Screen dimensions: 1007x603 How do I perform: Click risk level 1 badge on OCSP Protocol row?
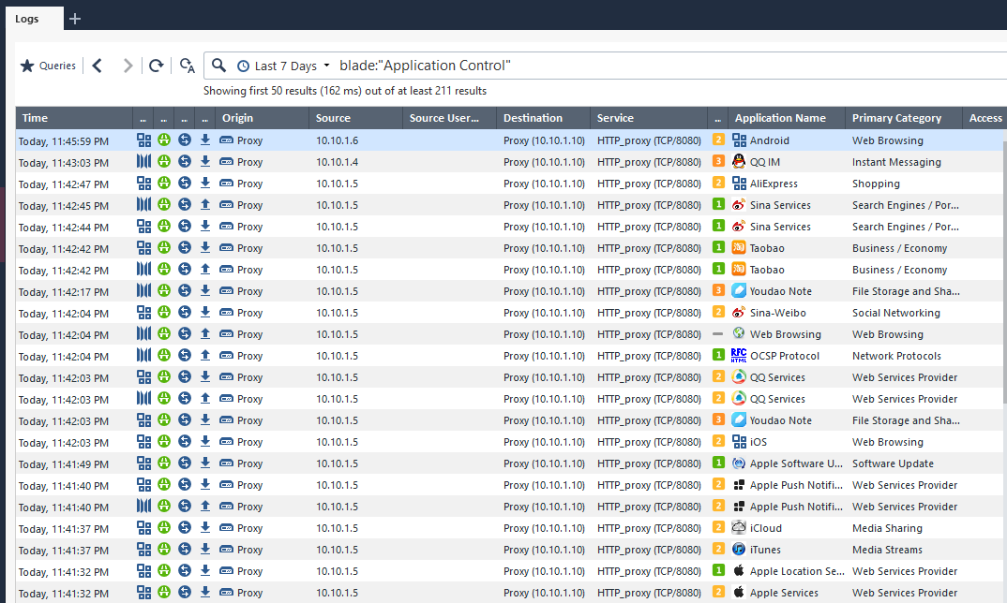pos(718,355)
